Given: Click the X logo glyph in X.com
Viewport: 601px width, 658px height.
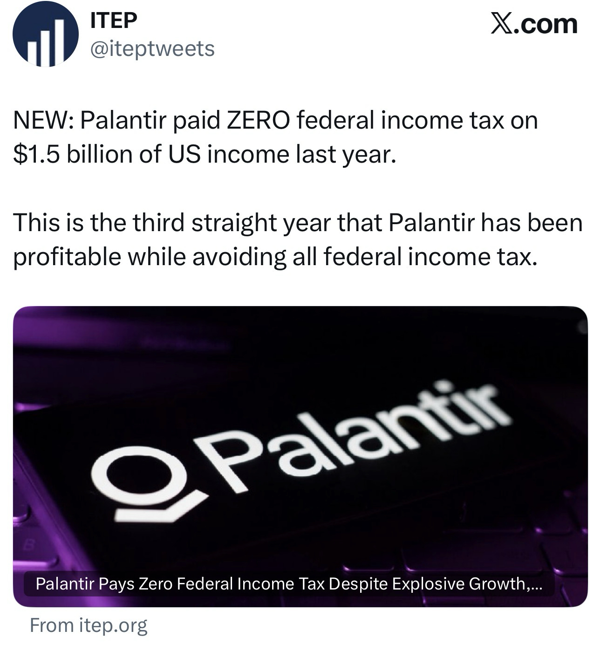Looking at the screenshot, I should point(503,23).
